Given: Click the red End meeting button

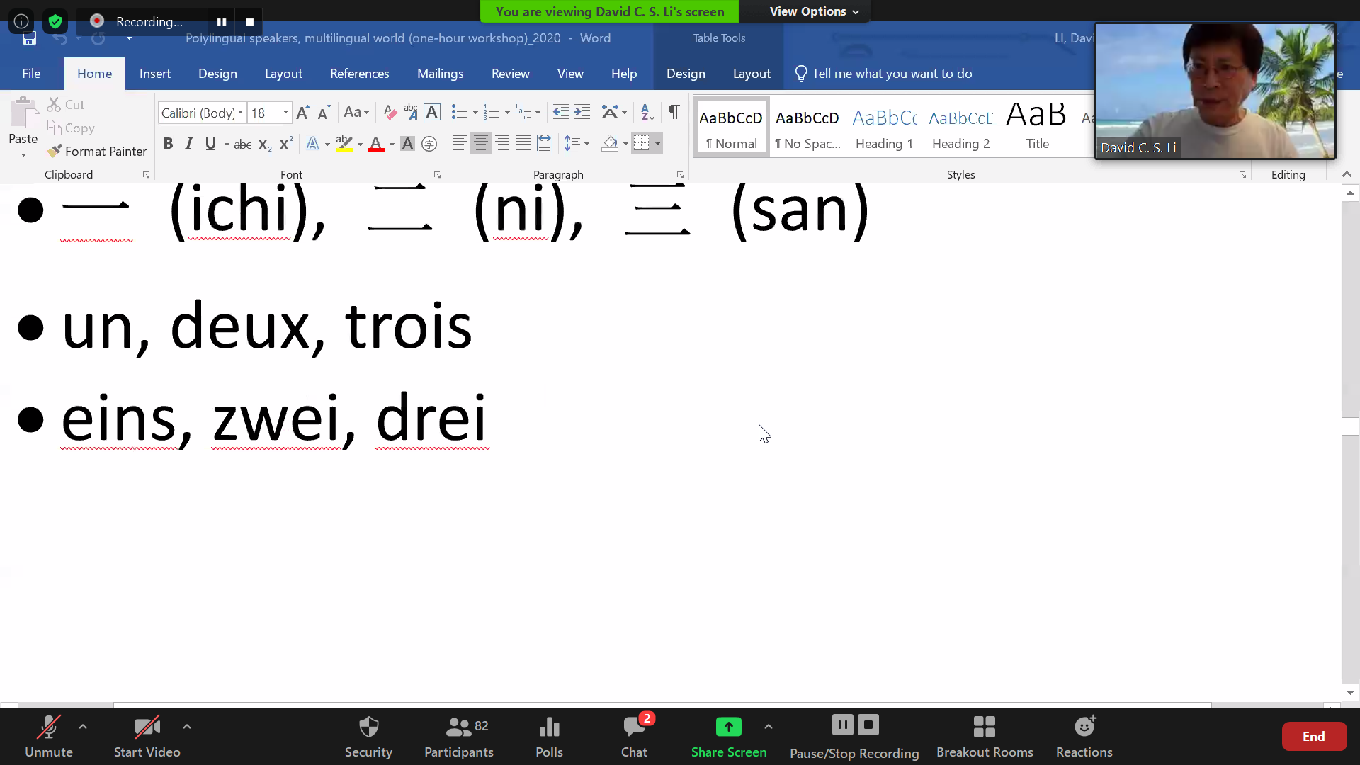Looking at the screenshot, I should [1313, 736].
